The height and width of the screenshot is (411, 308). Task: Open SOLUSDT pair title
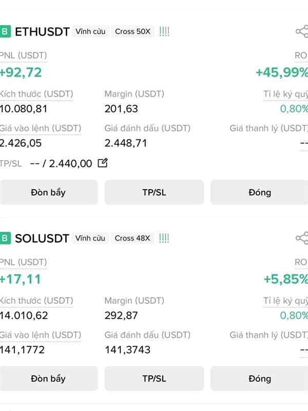click(42, 238)
